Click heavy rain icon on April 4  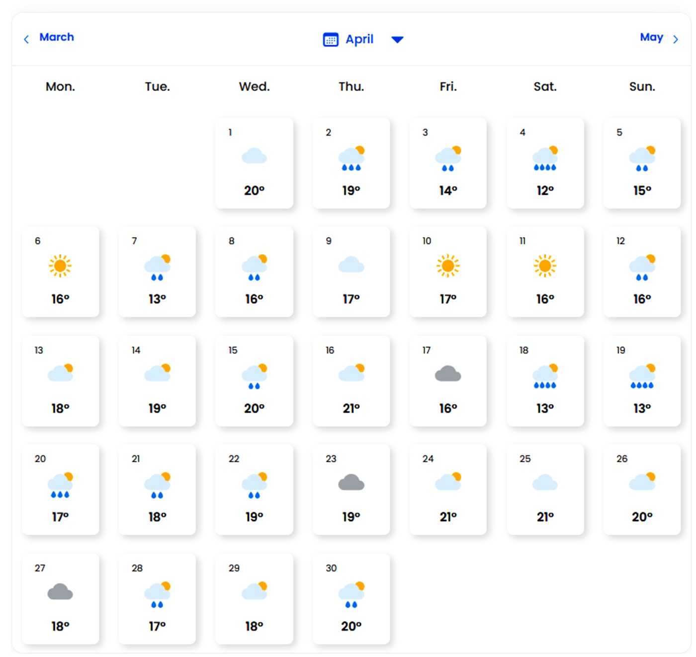[x=545, y=158]
